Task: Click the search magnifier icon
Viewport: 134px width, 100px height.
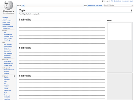Action: tap(132, 5)
